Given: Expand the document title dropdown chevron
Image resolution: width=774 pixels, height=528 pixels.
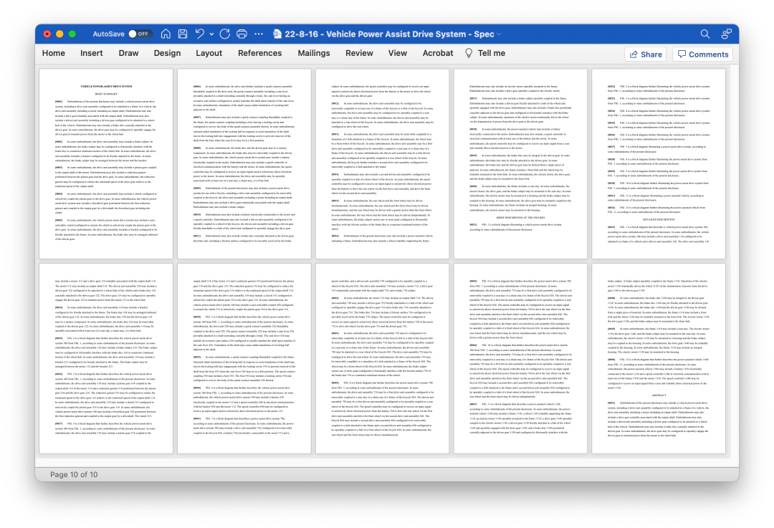Looking at the screenshot, I should tap(501, 34).
